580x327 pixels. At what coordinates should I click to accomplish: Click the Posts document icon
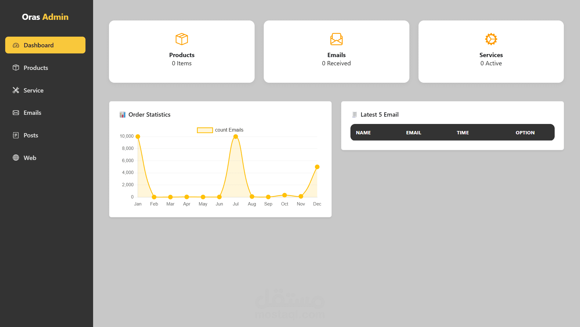tap(16, 135)
